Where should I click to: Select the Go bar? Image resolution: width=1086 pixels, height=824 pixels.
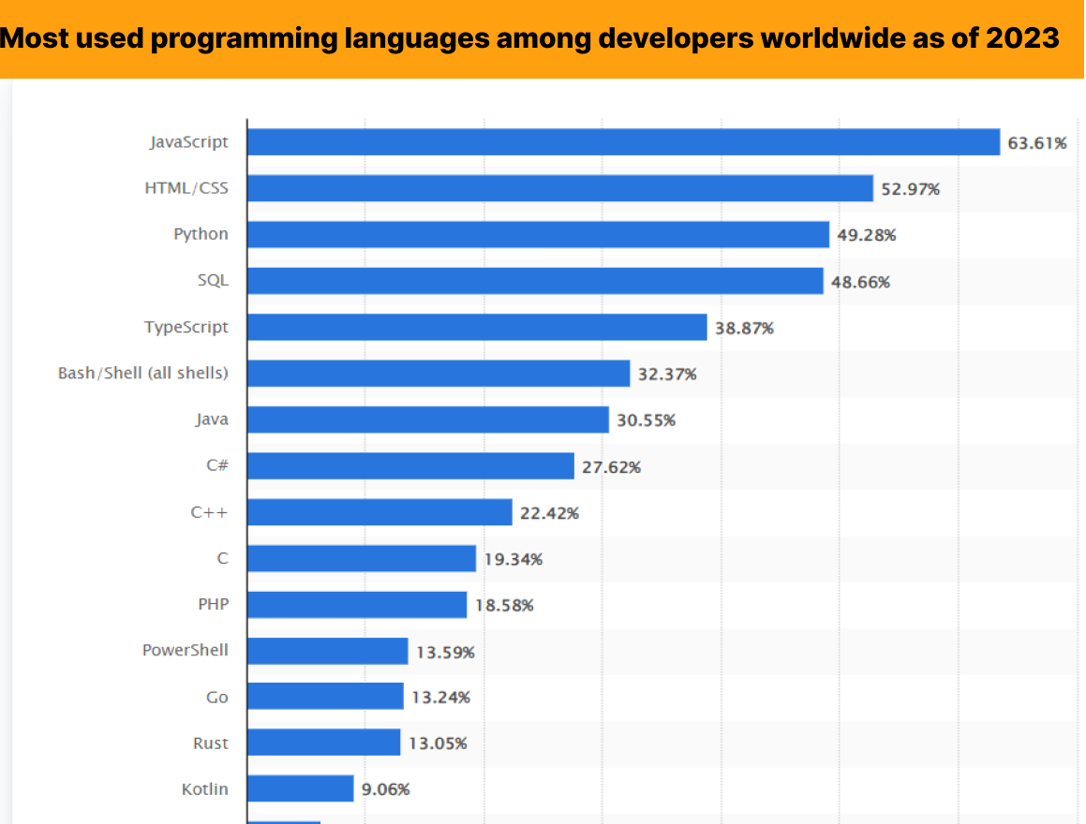pyautogui.click(x=325, y=696)
